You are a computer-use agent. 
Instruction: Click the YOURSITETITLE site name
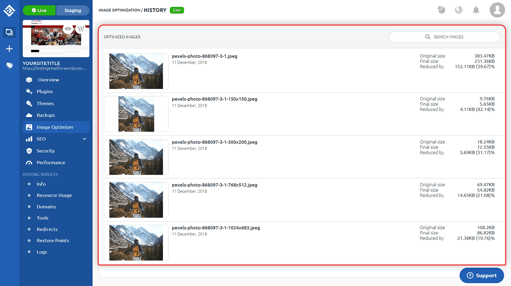[x=41, y=63]
